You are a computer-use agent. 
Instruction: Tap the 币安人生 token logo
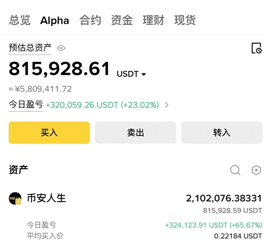pyautogui.click(x=15, y=198)
